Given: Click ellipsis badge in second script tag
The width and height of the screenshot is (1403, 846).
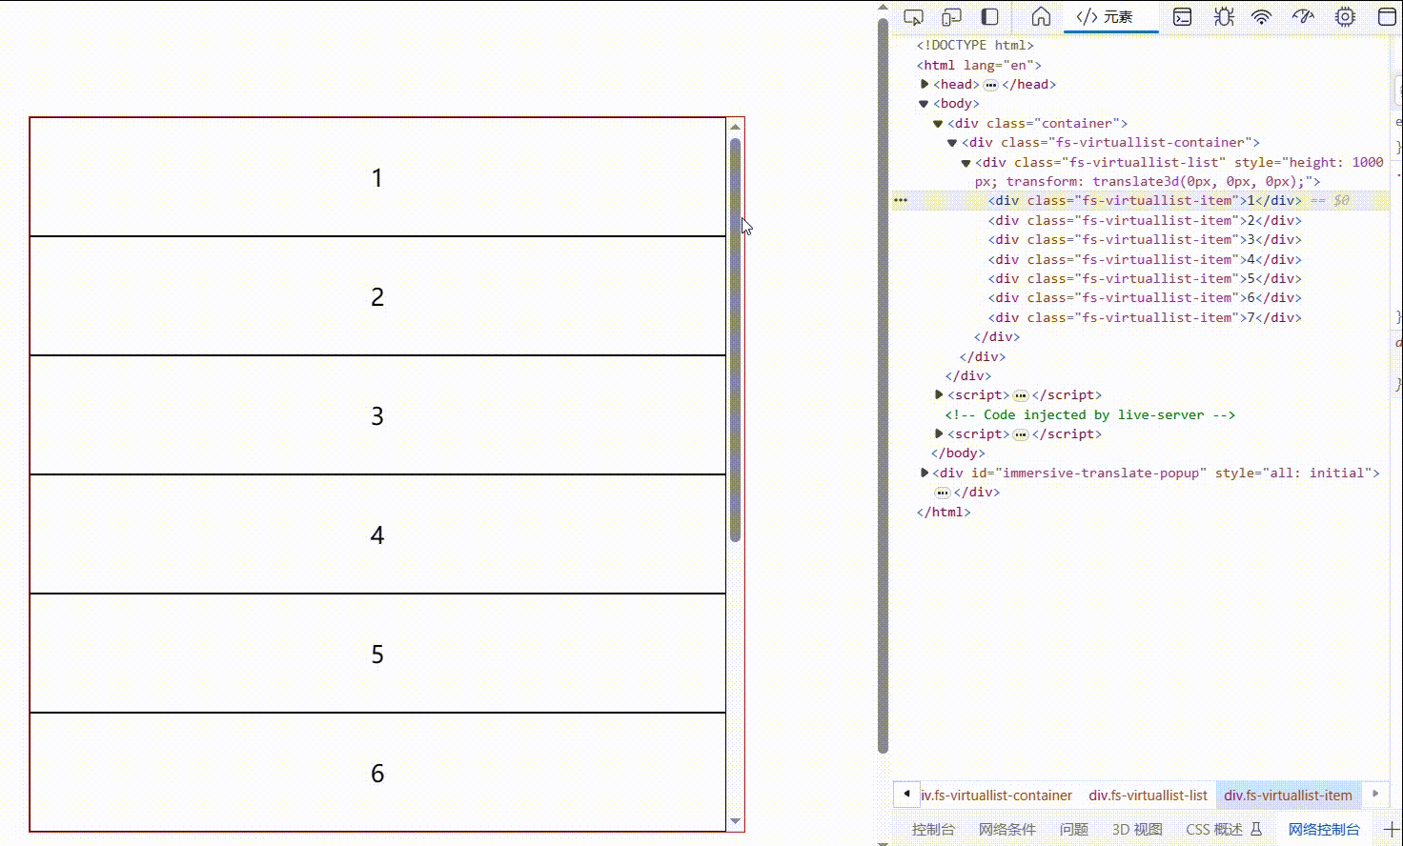Looking at the screenshot, I should [x=1020, y=434].
